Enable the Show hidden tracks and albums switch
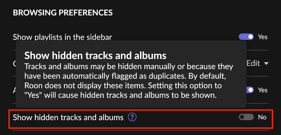 coord(246,117)
